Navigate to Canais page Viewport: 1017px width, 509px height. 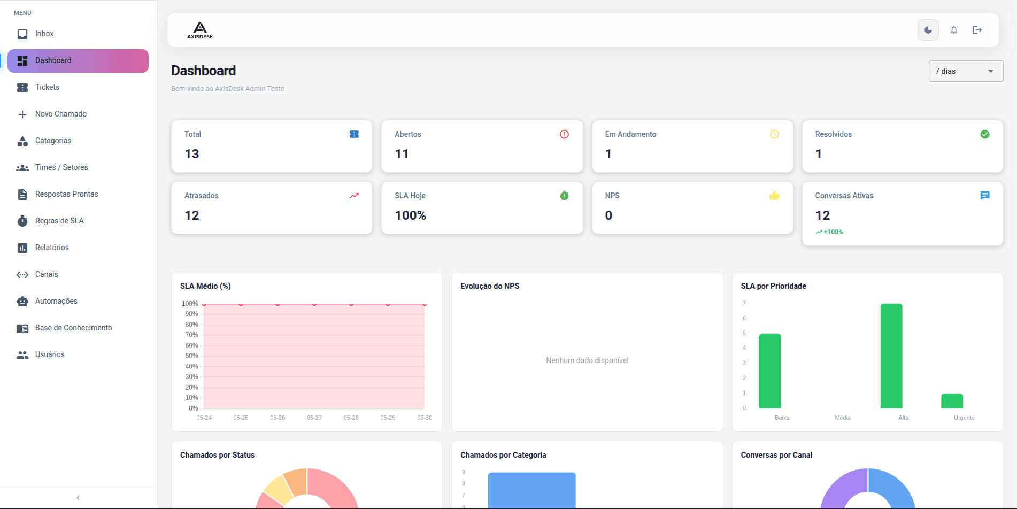point(78,275)
